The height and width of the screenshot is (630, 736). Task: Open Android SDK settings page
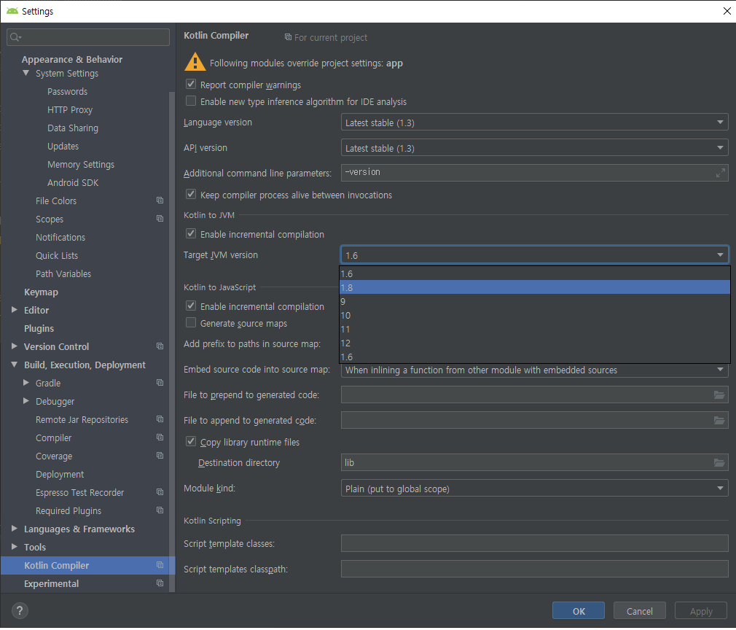coord(73,182)
